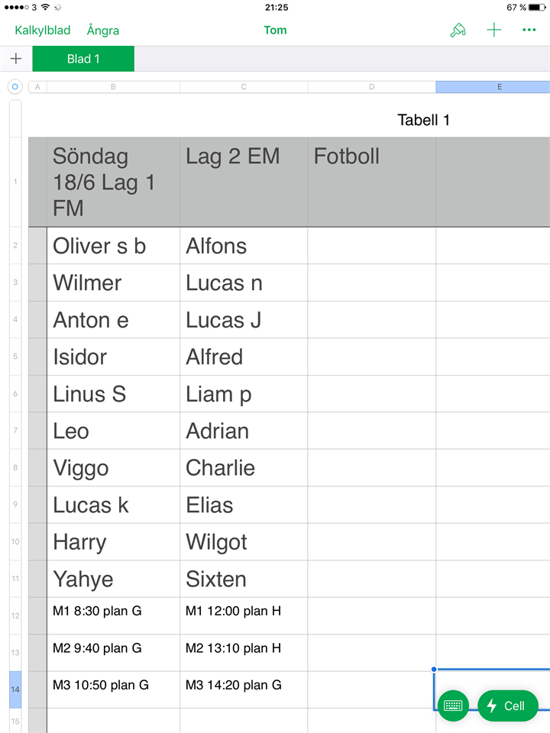Go back to Kalkylblad spreadsheets list
Viewport: 550px width, 733px height.
pyautogui.click(x=43, y=31)
